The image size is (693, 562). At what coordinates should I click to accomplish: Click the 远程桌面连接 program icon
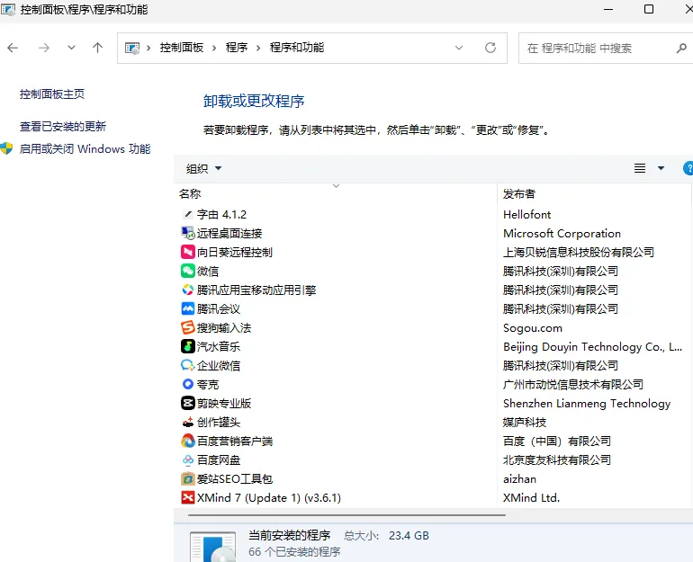tap(188, 233)
